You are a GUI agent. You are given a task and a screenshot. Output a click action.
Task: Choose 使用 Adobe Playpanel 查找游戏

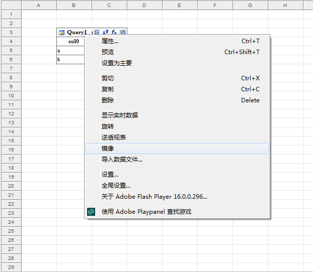point(177,212)
